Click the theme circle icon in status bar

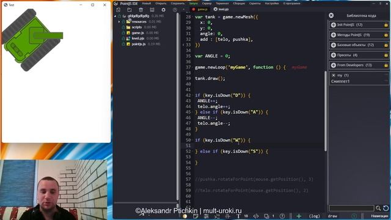185,216
